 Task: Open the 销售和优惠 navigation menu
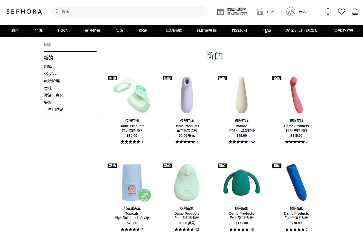(x=343, y=31)
